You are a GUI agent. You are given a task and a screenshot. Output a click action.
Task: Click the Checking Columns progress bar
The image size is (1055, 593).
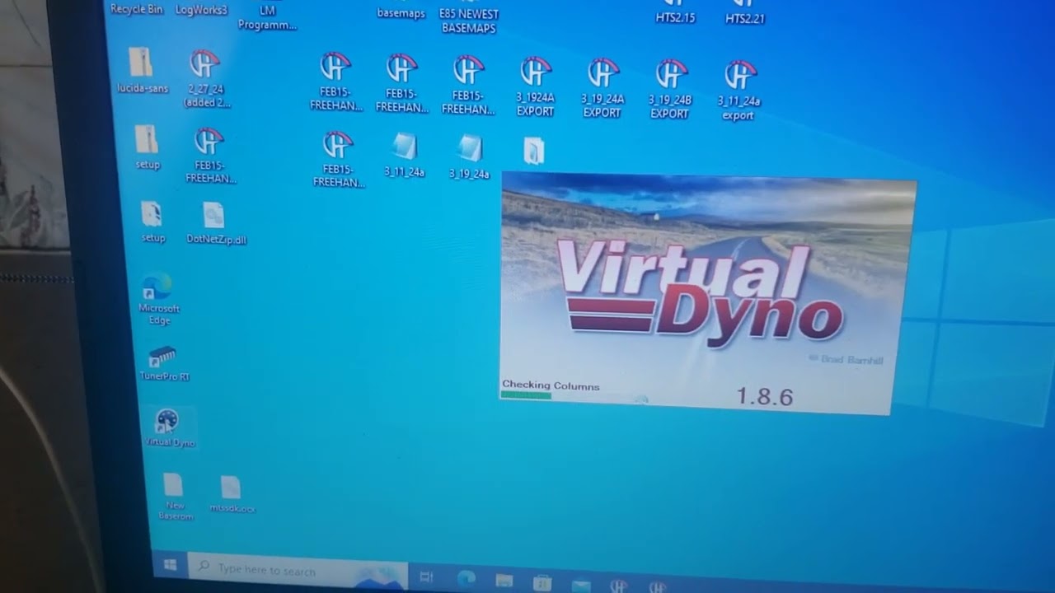(x=574, y=397)
